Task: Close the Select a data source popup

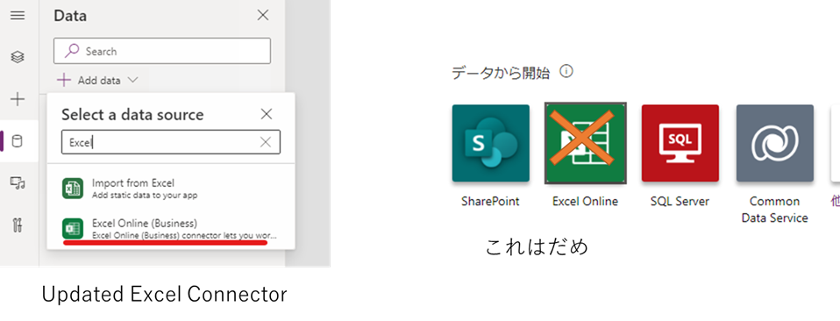Action: pyautogui.click(x=267, y=114)
